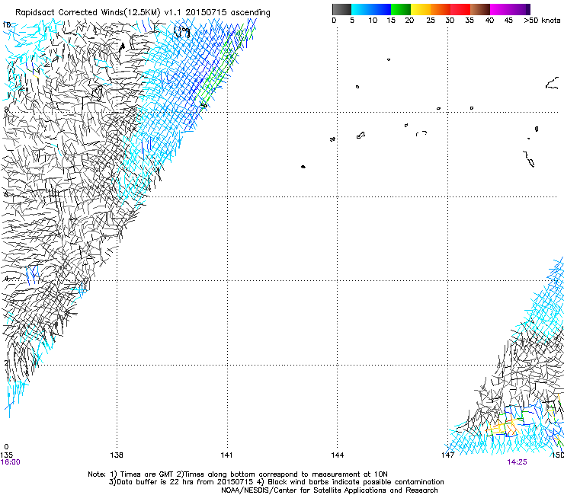Click the 'Times are GMT' note line
The width and height of the screenshot is (564, 495).
[x=238, y=474]
